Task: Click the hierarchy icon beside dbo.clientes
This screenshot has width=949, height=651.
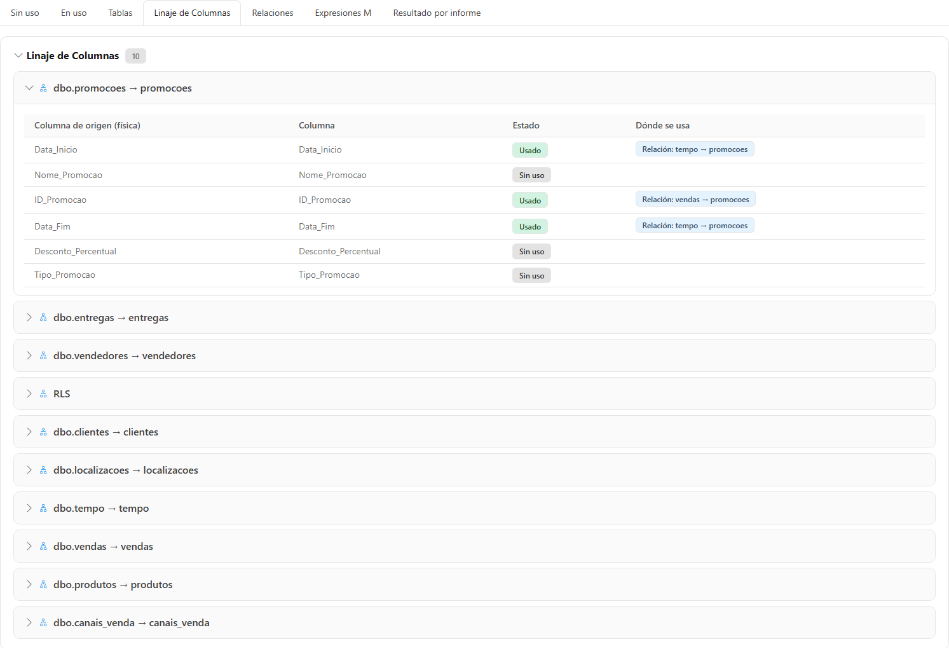Action: click(x=43, y=432)
